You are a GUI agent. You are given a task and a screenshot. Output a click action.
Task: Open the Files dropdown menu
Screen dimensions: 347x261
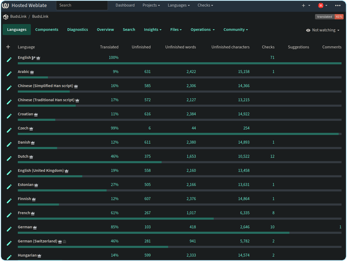pos(176,30)
